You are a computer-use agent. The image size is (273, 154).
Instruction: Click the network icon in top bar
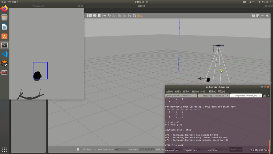[259, 2]
